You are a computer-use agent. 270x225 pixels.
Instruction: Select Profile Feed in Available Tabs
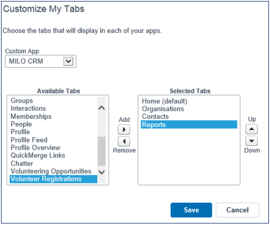pos(29,140)
